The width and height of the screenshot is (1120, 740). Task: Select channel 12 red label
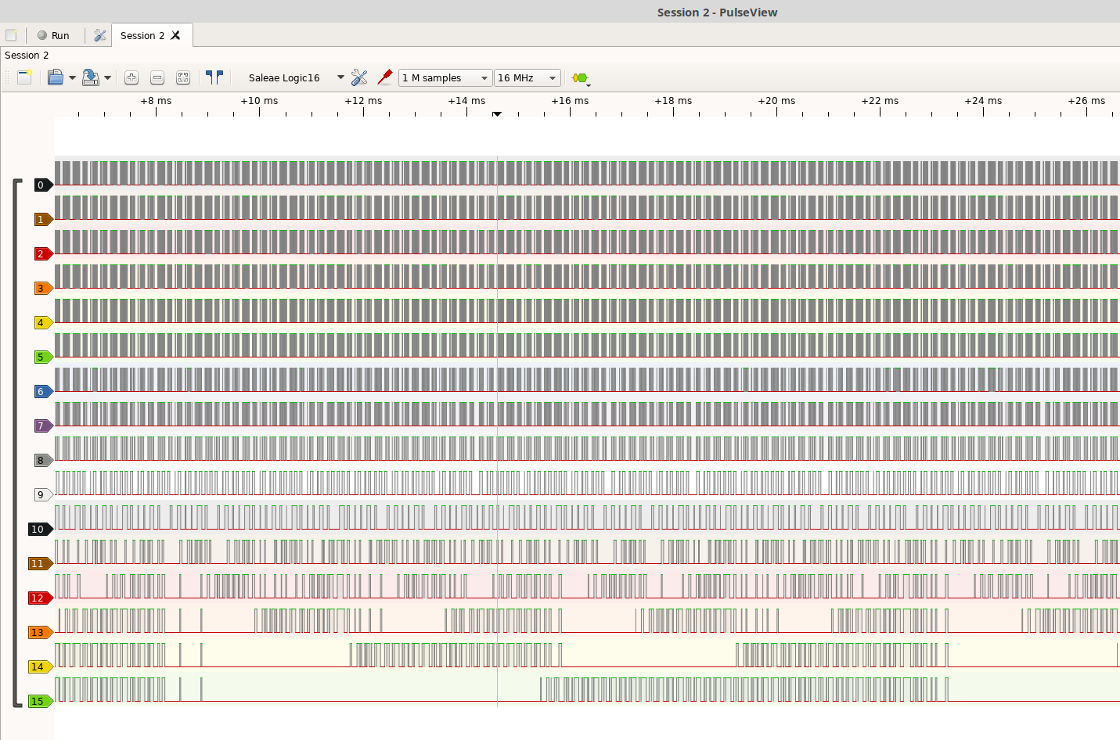(x=41, y=598)
